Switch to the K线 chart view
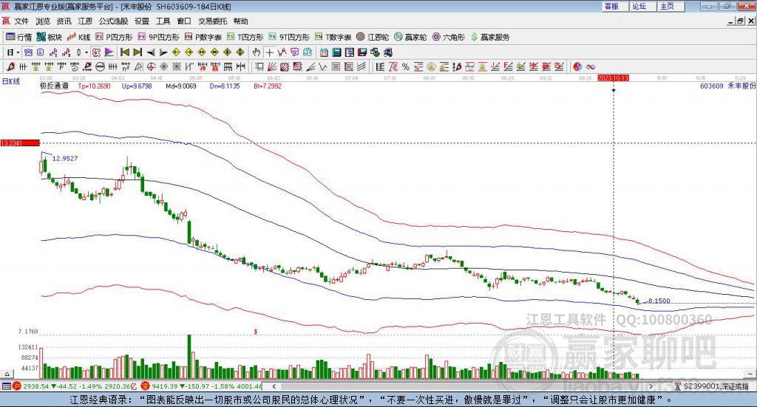Image resolution: width=757 pixels, height=407 pixels. 78,37
